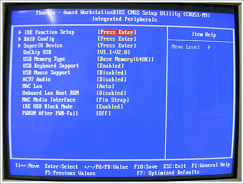Select the PWRON After PWR-Fail label
The height and width of the screenshot is (184, 244).
click(x=50, y=113)
